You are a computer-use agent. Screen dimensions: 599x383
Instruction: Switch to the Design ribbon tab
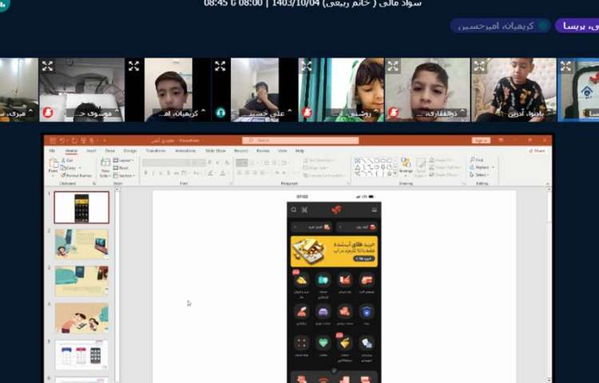[130, 151]
